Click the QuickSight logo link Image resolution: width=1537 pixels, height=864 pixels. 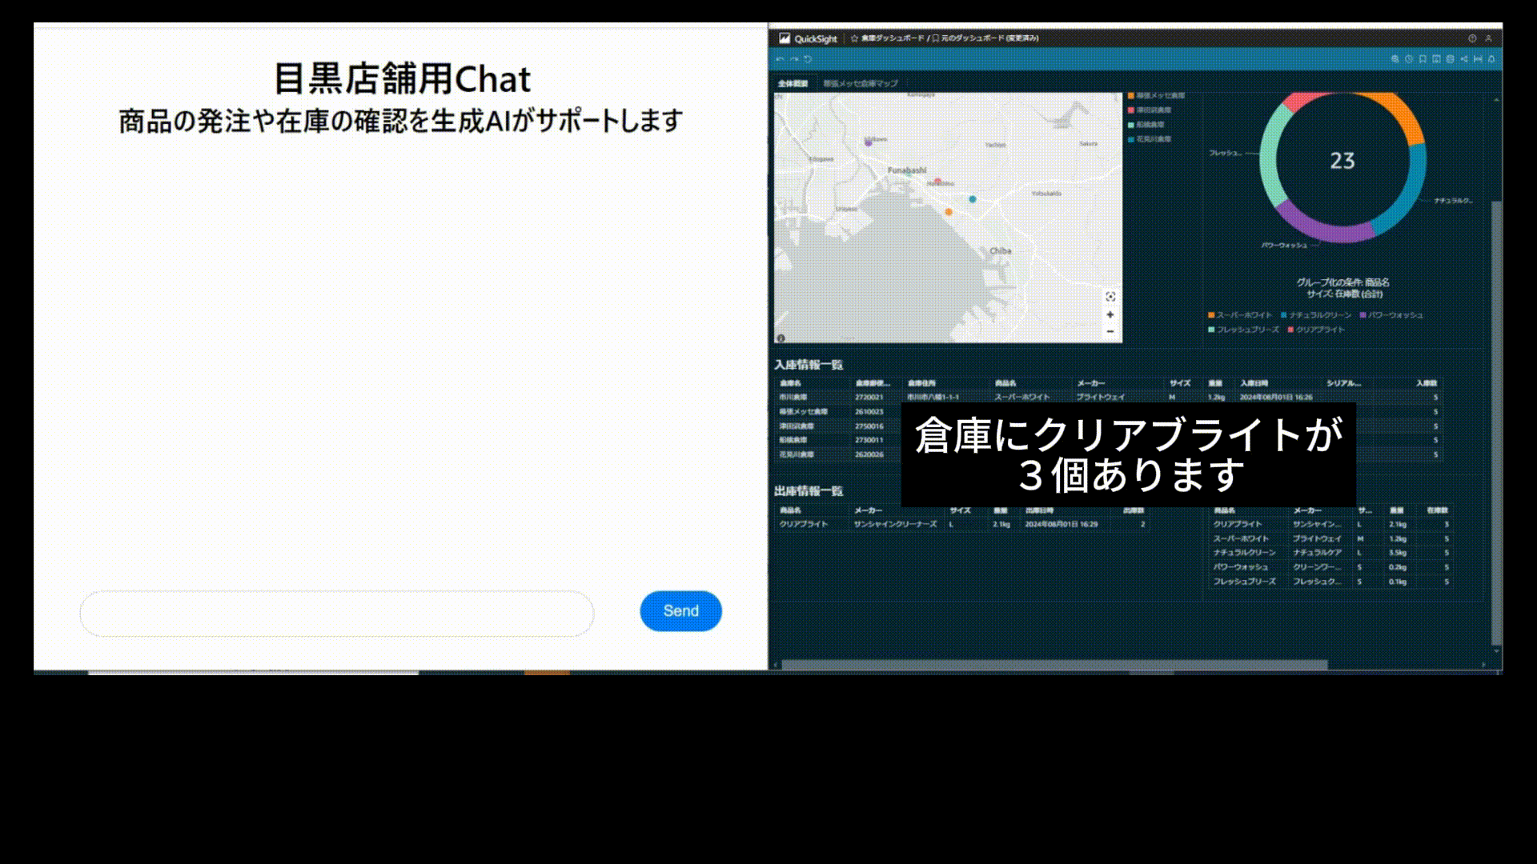(x=808, y=38)
